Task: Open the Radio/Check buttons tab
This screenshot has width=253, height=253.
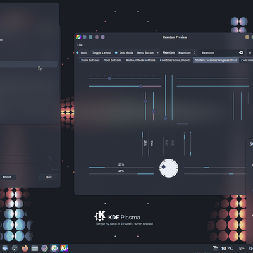Action: [x=140, y=60]
